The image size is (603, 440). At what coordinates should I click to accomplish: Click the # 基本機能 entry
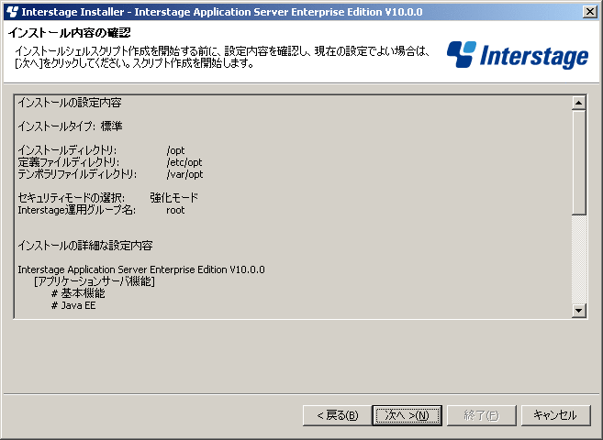tap(78, 293)
